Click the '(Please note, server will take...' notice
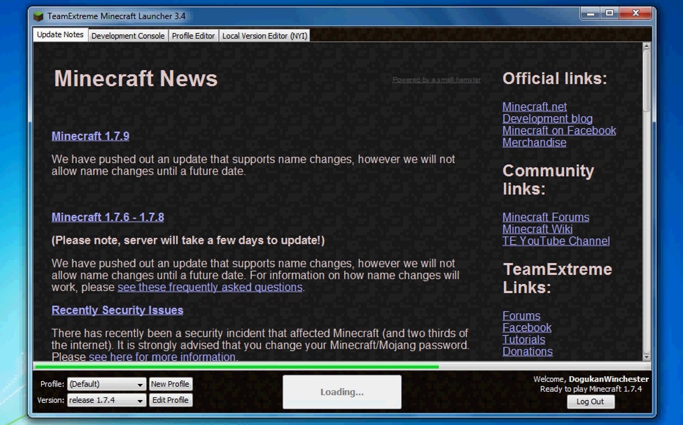The image size is (683, 425). click(x=188, y=240)
